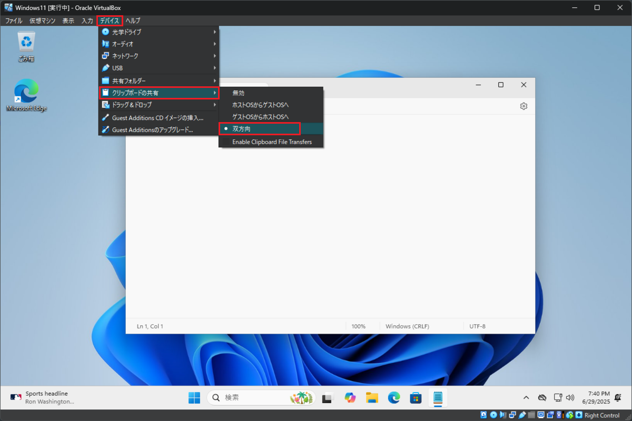This screenshot has width=632, height=421.
Task: Click the UTF-8 encoding indicator
Action: (478, 326)
